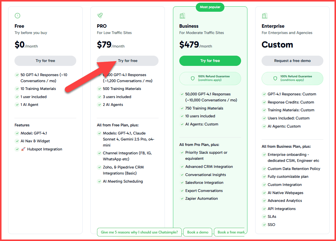Click shield icon in Business refund guarantee
The height and width of the screenshot is (241, 336).
(x=193, y=78)
